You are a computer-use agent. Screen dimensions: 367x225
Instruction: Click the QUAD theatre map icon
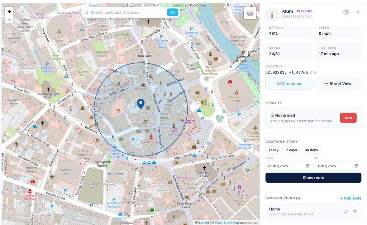[x=197, y=93]
